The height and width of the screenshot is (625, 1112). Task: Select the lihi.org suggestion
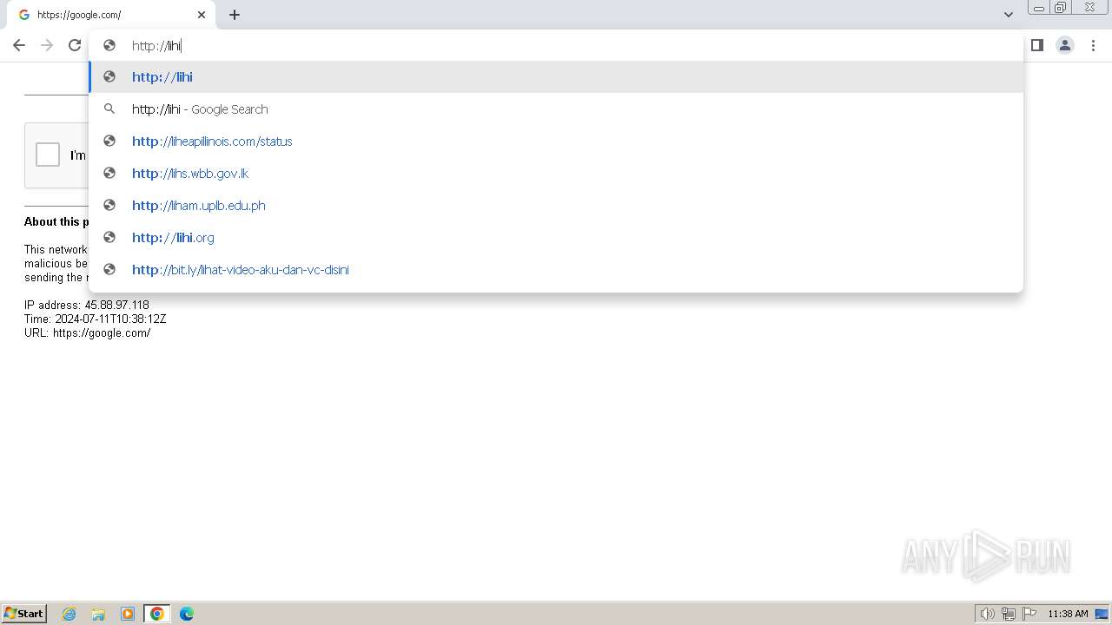(x=556, y=238)
